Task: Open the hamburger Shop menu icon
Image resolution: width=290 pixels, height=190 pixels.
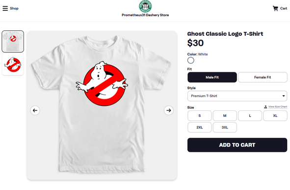Action: click(5, 8)
